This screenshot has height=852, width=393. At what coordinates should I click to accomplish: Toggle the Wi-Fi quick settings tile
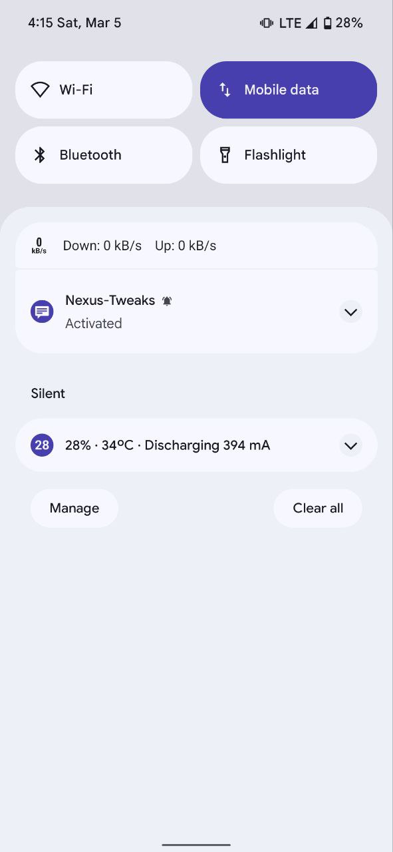104,90
